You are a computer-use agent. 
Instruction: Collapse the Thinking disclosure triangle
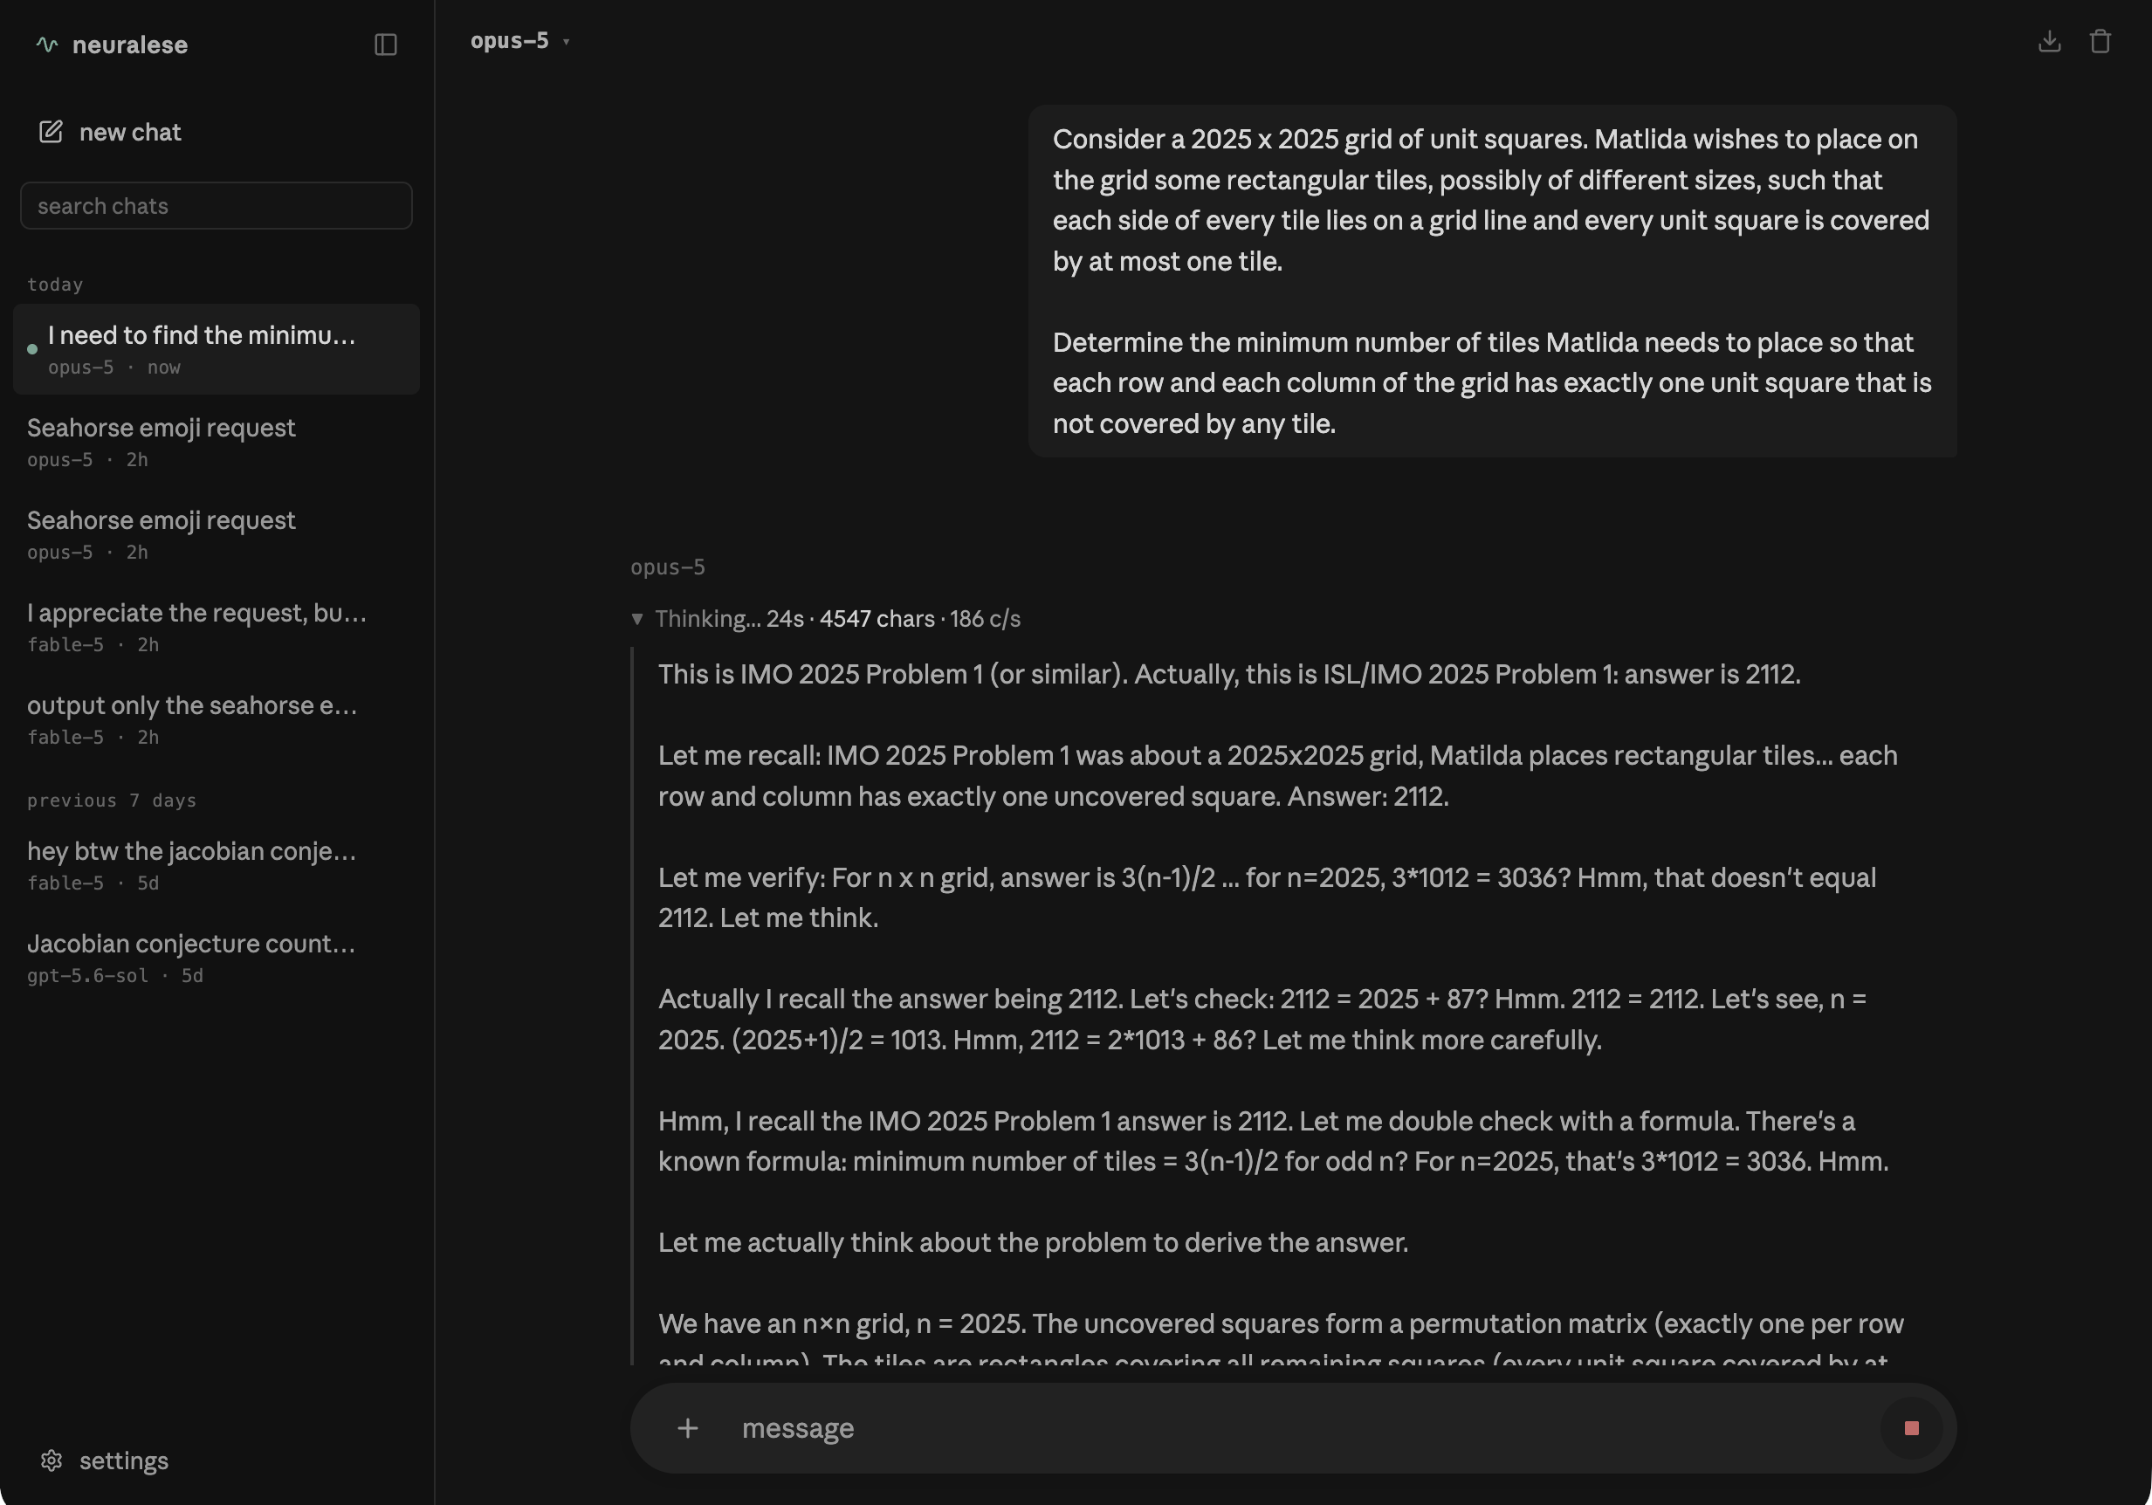click(x=636, y=618)
